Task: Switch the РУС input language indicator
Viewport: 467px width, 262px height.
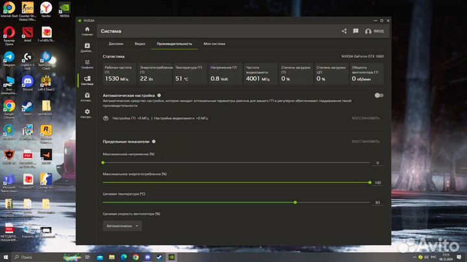Action: pos(434,257)
